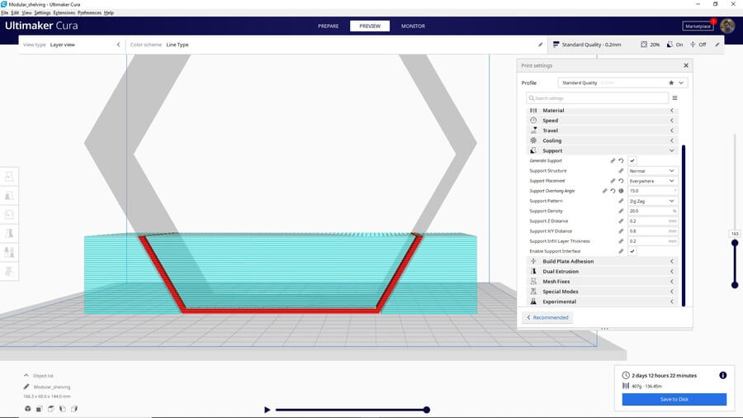This screenshot has width=743, height=418.
Task: Expand the Build Plate Adhesion section
Action: pos(601,261)
